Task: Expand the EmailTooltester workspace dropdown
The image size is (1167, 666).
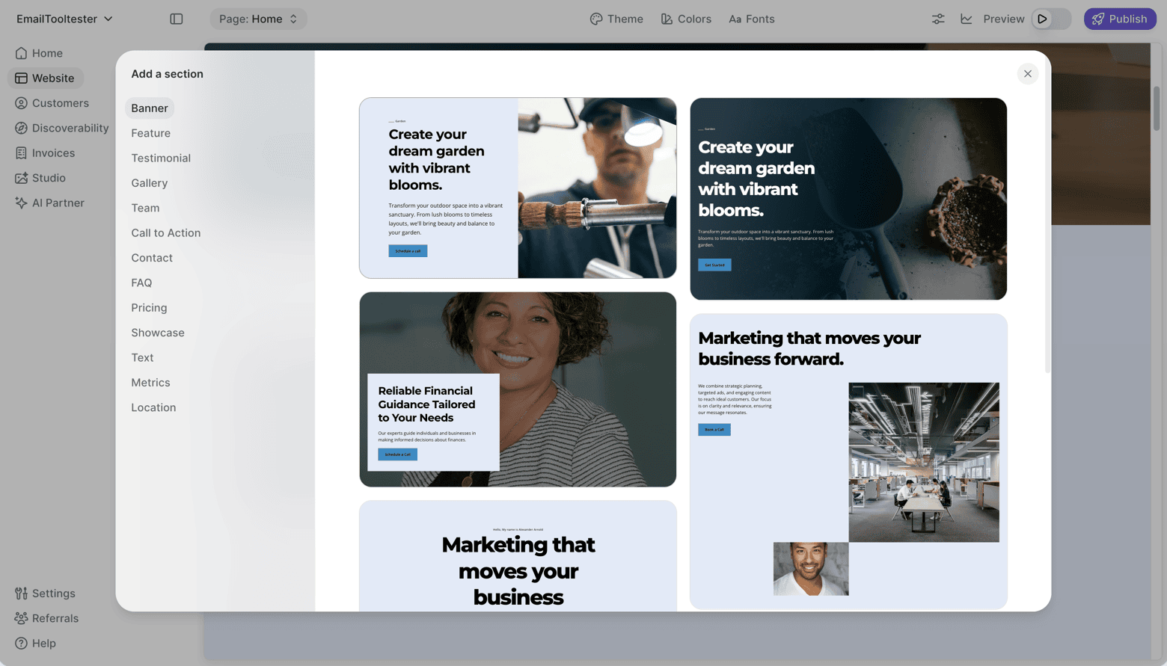Action: pos(64,19)
